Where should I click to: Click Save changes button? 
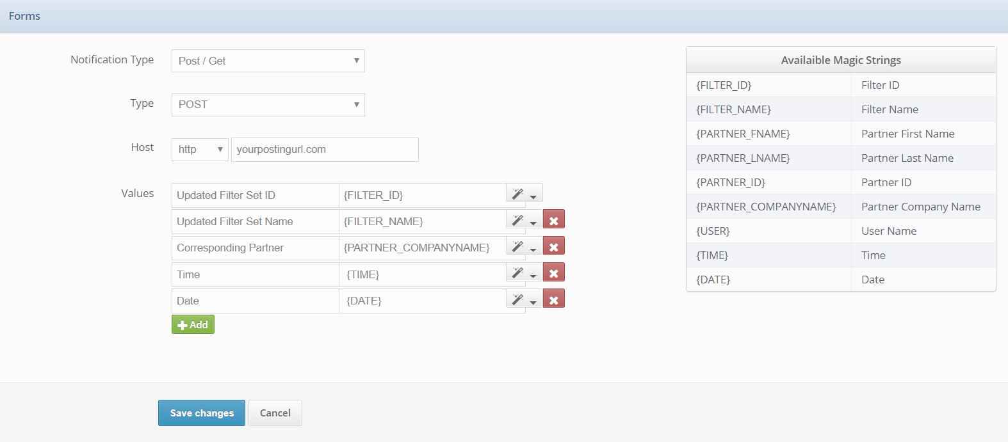(202, 413)
